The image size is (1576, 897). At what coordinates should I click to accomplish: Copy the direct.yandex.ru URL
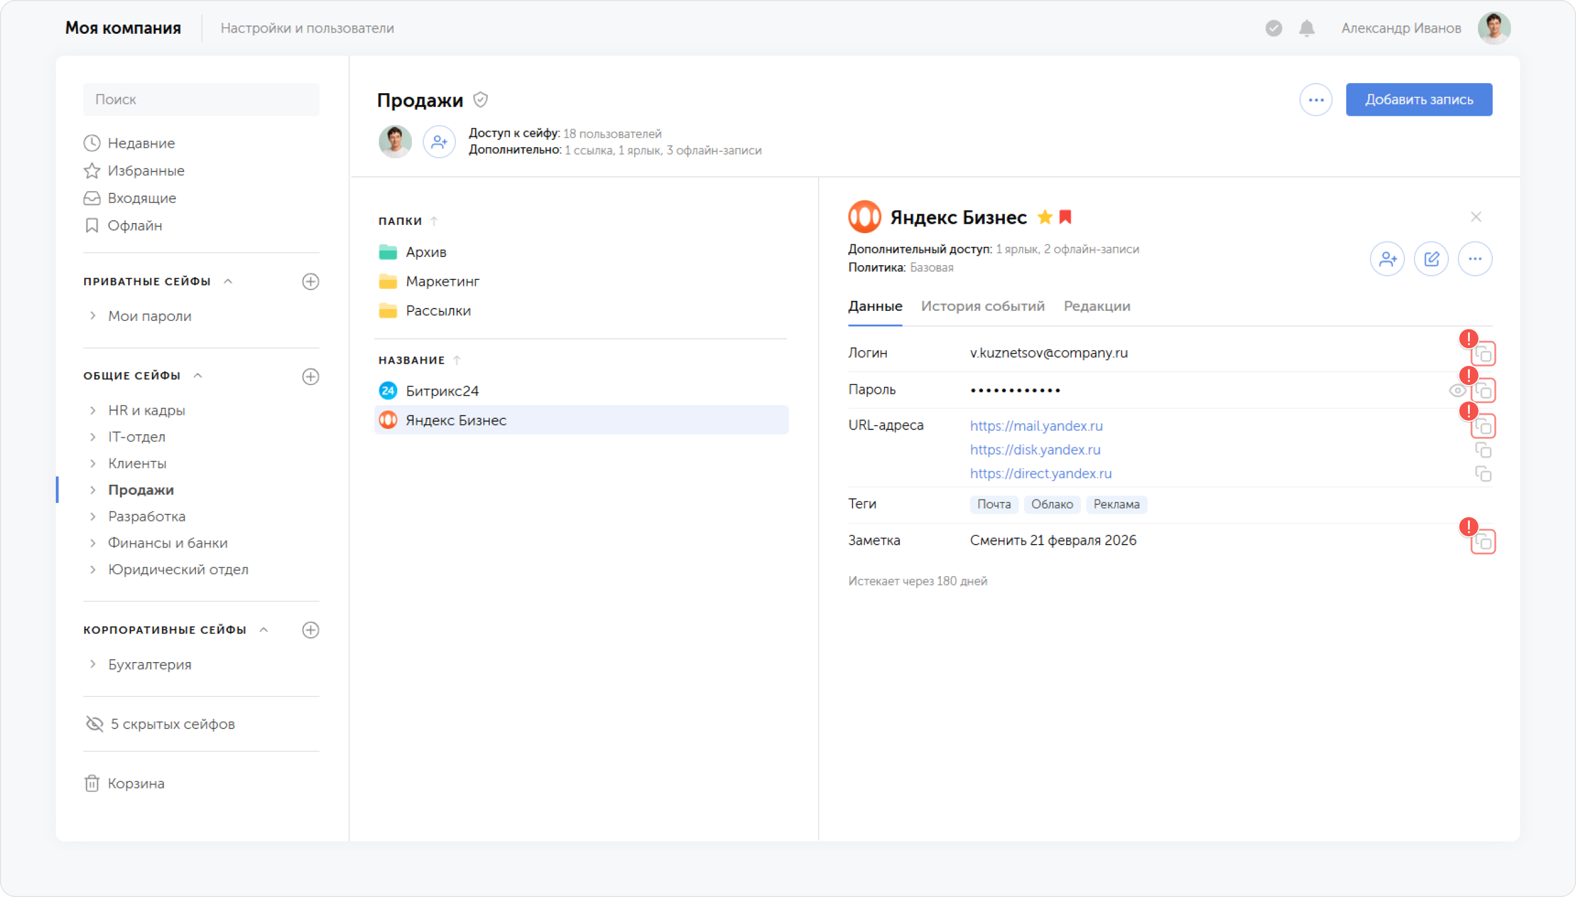click(1483, 474)
